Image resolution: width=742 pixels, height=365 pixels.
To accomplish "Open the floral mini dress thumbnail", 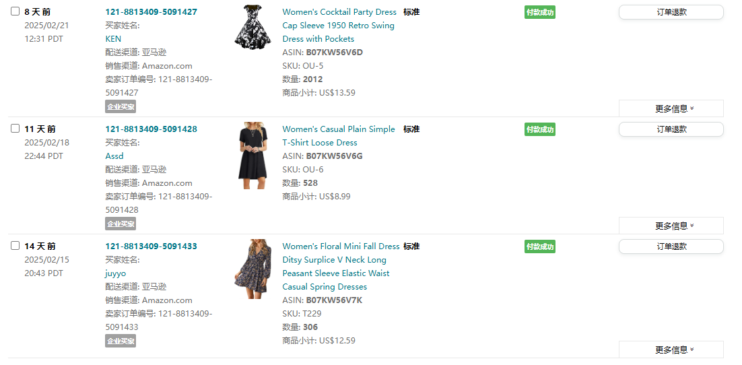I will (252, 269).
